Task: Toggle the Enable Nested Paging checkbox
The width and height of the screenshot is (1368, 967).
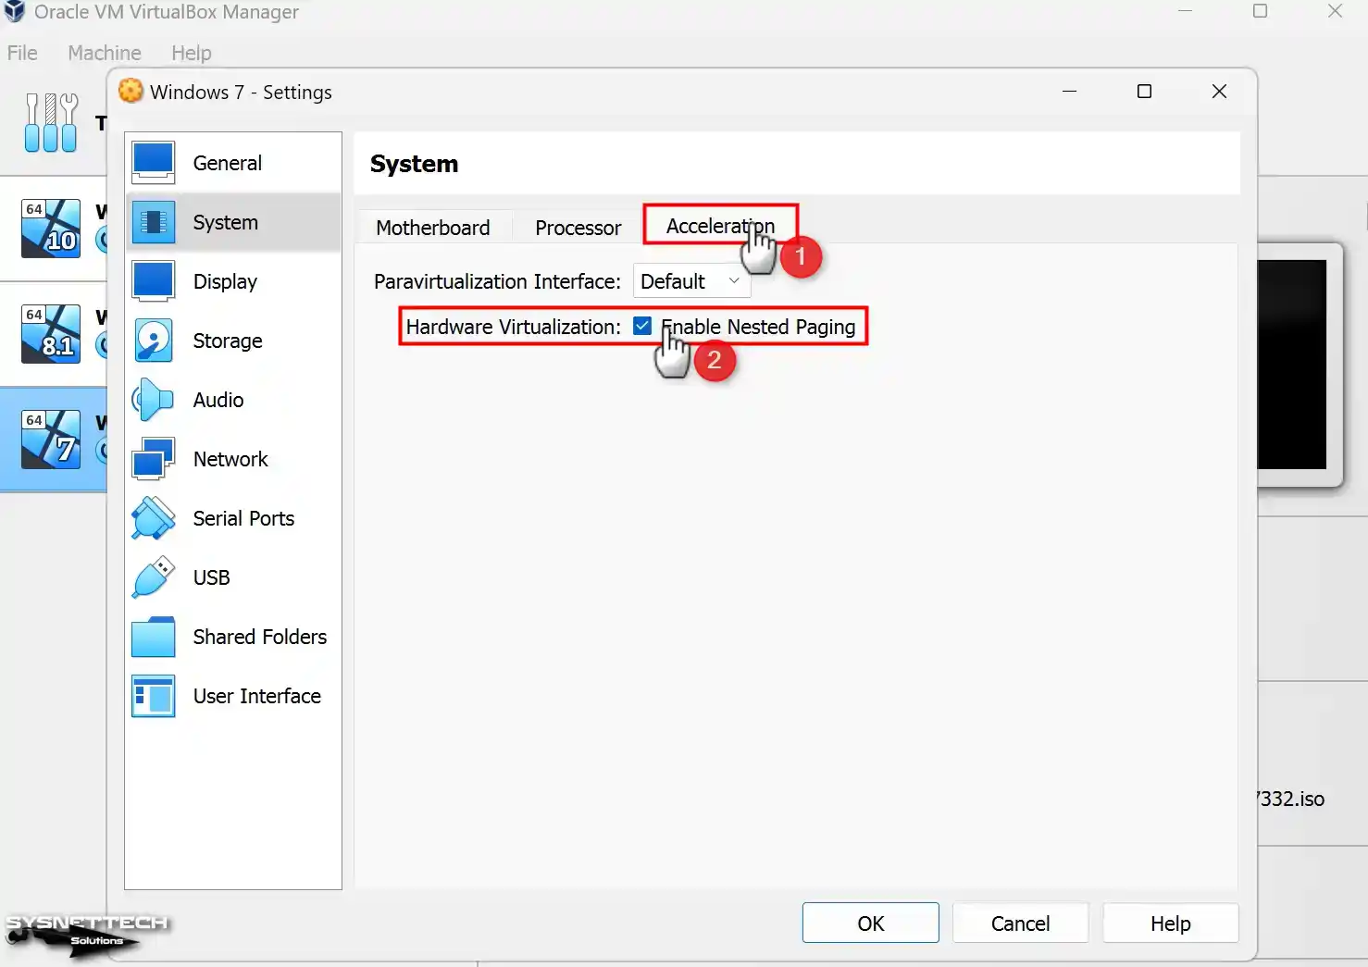Action: [x=642, y=326]
